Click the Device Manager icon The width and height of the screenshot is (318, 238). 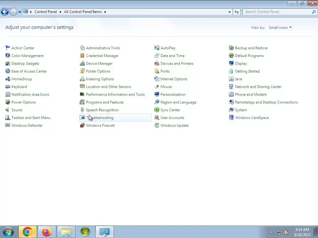click(x=82, y=63)
